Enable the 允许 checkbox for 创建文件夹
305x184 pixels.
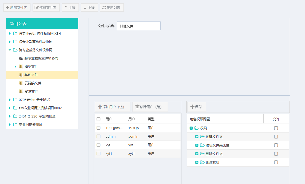click(276, 137)
